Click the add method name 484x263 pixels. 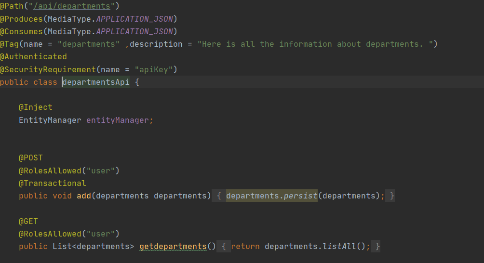(x=84, y=196)
